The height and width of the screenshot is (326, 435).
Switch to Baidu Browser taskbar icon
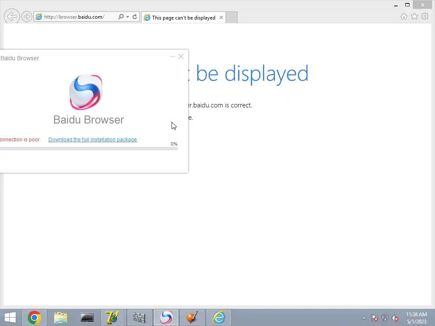pos(166,318)
